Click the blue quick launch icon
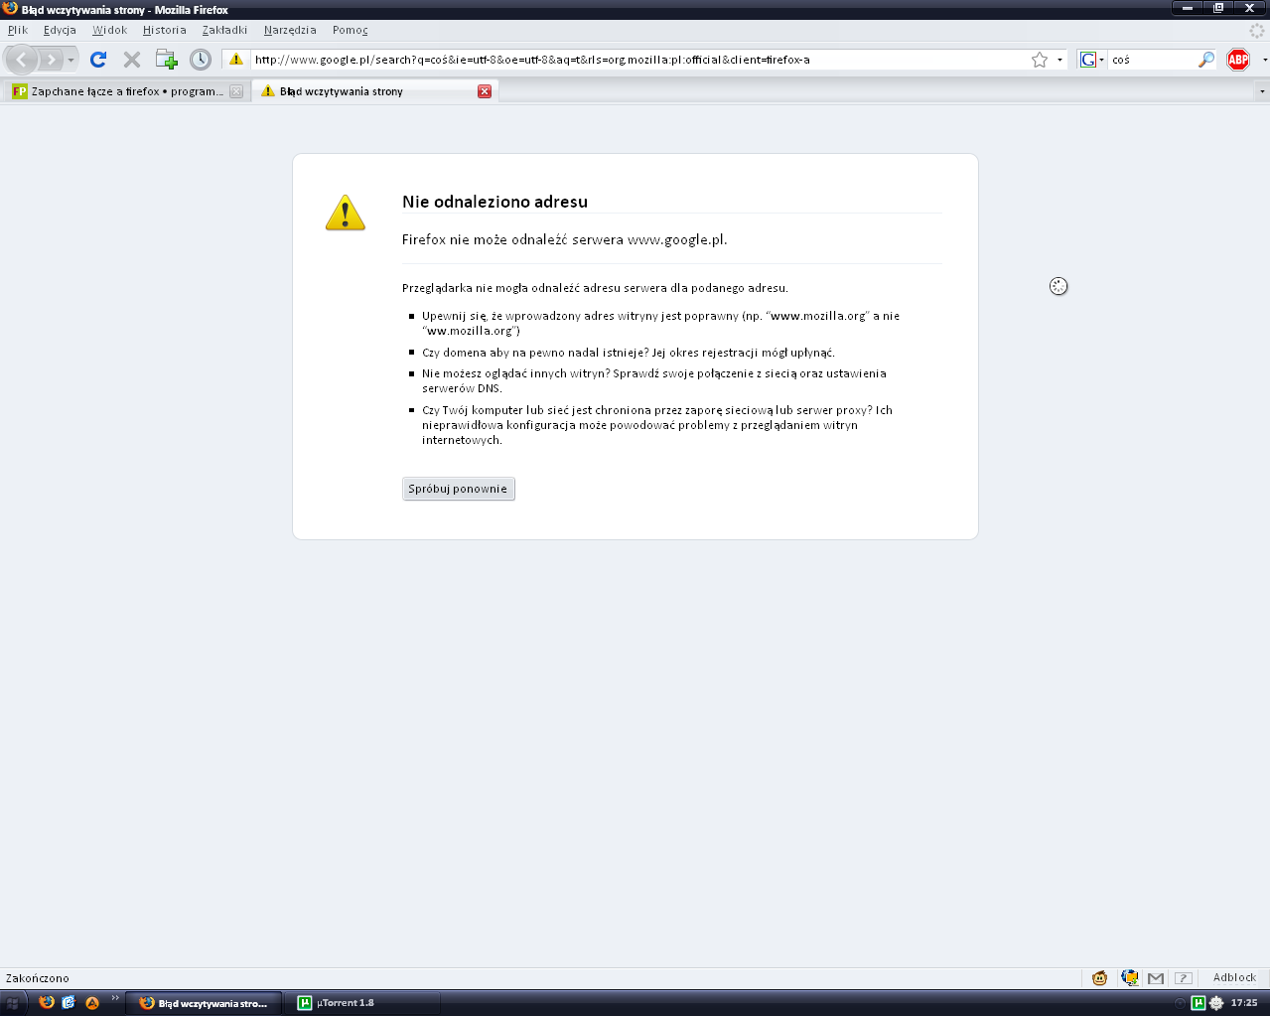Image resolution: width=1270 pixels, height=1016 pixels. pyautogui.click(x=69, y=1003)
